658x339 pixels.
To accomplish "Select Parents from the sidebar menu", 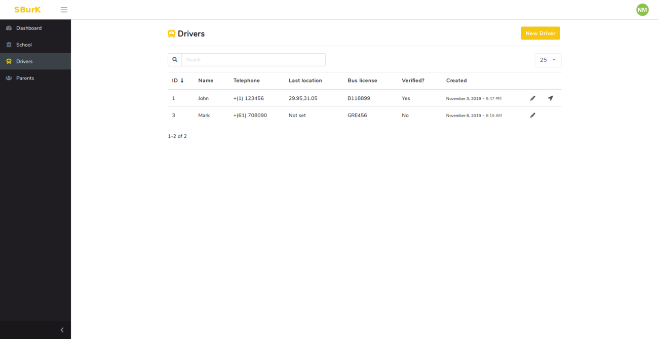I will (25, 78).
